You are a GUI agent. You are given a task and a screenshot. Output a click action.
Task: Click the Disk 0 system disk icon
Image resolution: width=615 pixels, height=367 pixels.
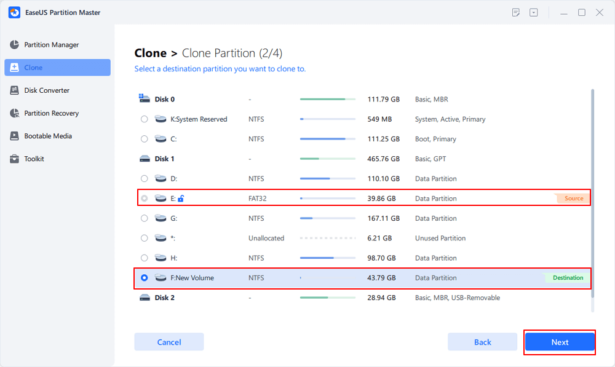145,98
